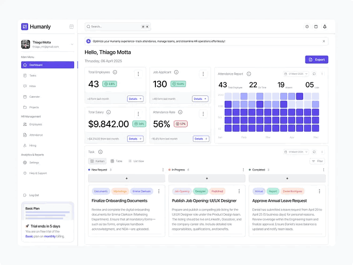
Task: Open the Task section date dropdown
Action: click(296, 152)
